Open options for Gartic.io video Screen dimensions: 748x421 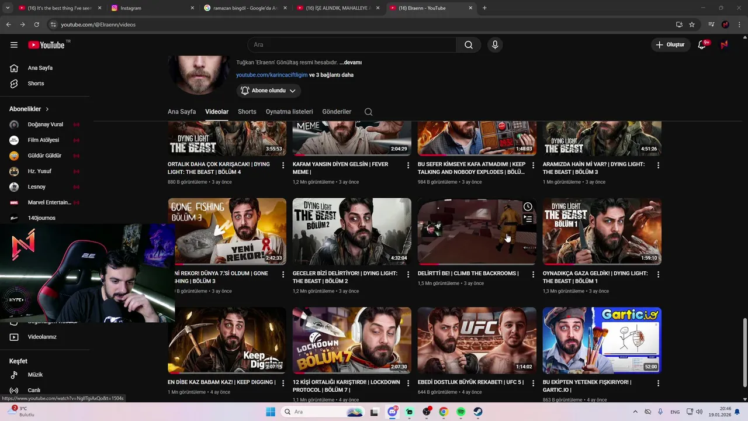(x=658, y=383)
